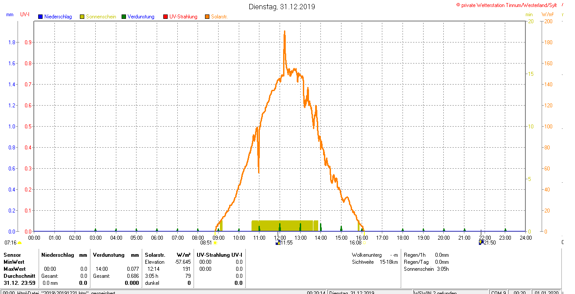This screenshot has width=575, height=294.
Task: Click the MaxWert row label
Action: [x=15, y=269]
